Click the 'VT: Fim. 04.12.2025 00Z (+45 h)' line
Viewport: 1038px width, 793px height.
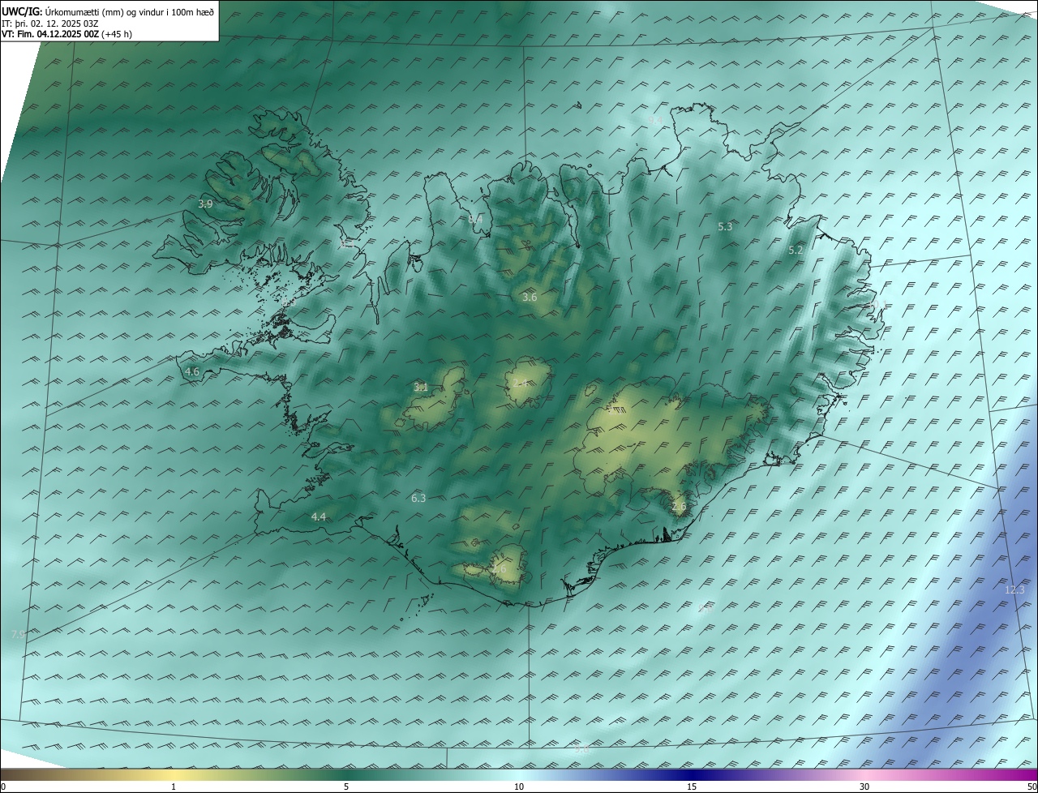tap(66, 34)
